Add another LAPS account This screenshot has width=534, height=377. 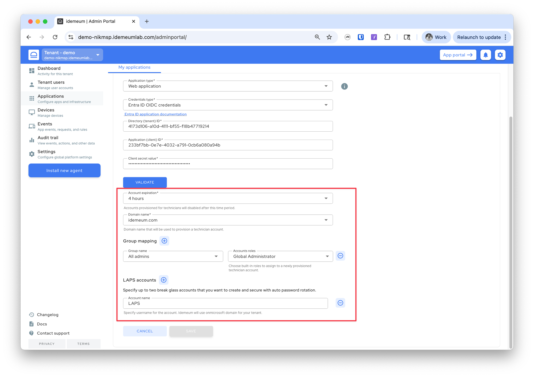point(164,280)
